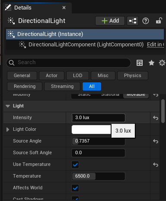166x201 pixels.
Task: Close the Details panel tab
Action: (64, 8)
